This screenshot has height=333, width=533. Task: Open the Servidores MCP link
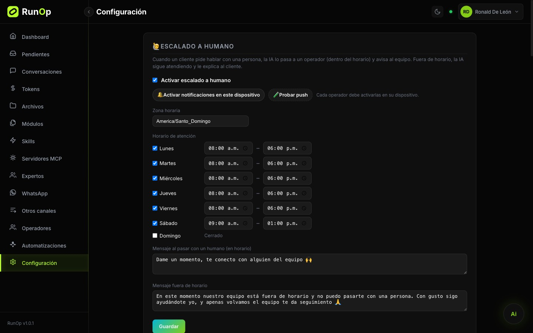tap(44, 158)
